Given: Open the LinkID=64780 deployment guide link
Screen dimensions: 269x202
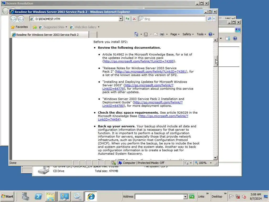Looking at the screenshot, I should pos(158,102).
